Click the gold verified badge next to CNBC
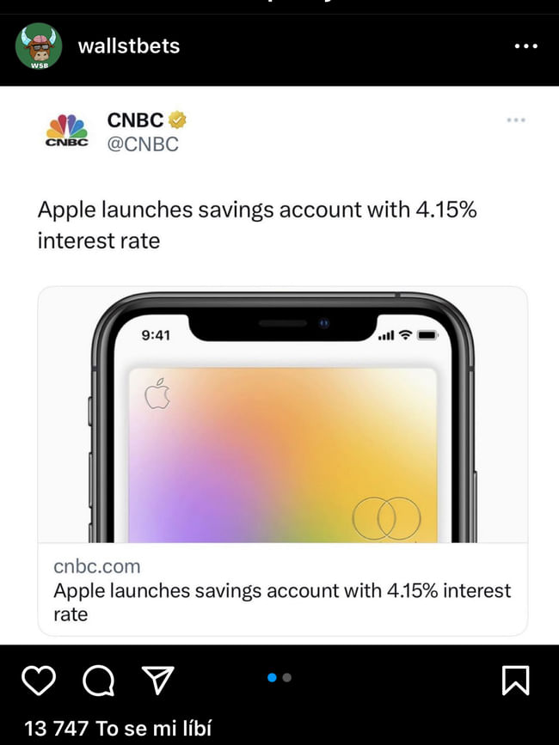The width and height of the screenshot is (559, 745). tap(177, 120)
